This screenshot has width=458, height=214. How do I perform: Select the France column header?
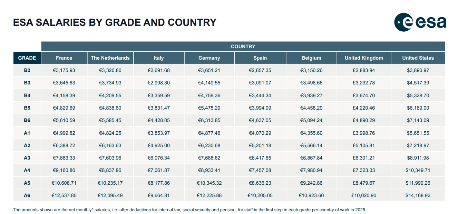64,58
